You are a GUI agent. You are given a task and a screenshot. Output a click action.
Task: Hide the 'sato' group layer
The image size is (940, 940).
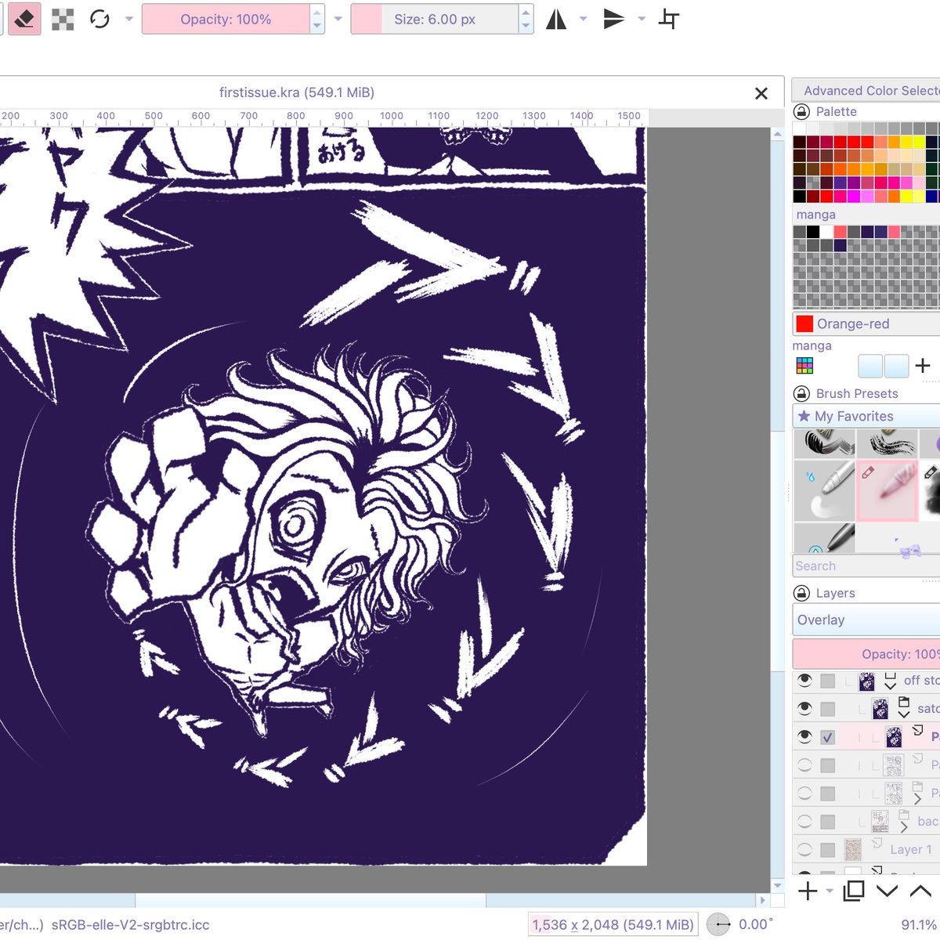tap(804, 709)
